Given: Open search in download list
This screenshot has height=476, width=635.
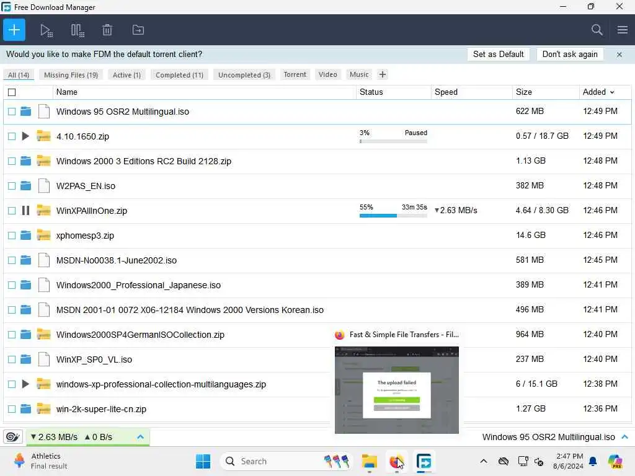Looking at the screenshot, I should pos(597,30).
